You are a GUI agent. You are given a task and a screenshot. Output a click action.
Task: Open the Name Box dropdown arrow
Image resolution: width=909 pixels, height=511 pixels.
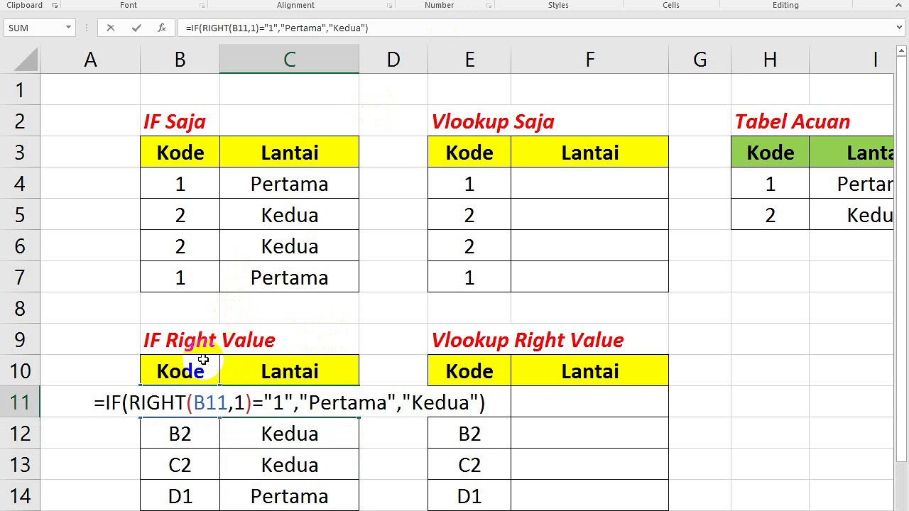point(68,28)
